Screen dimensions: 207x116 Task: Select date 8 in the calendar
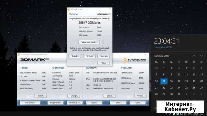click(x=164, y=74)
